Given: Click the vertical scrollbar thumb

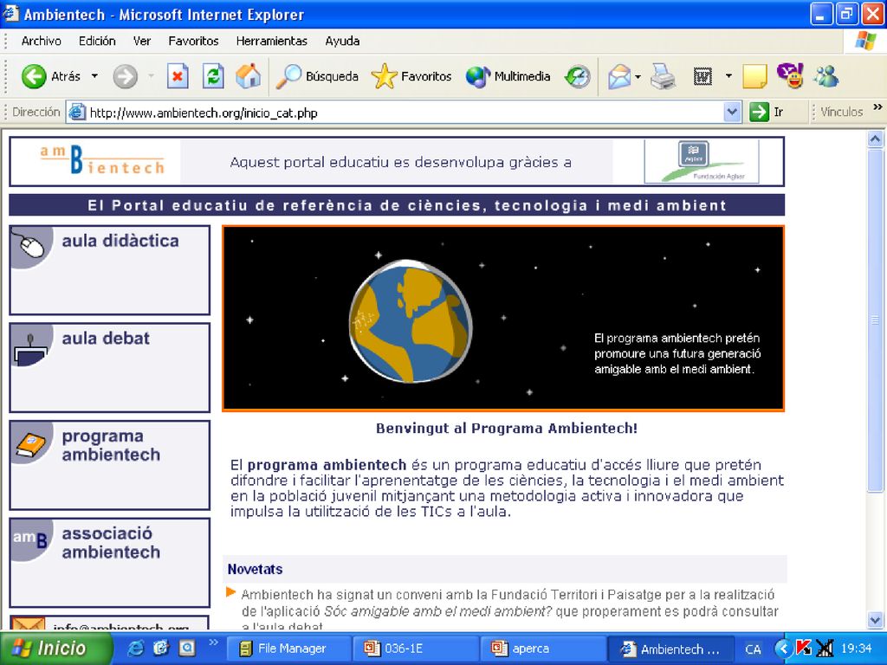Looking at the screenshot, I should [x=875, y=320].
